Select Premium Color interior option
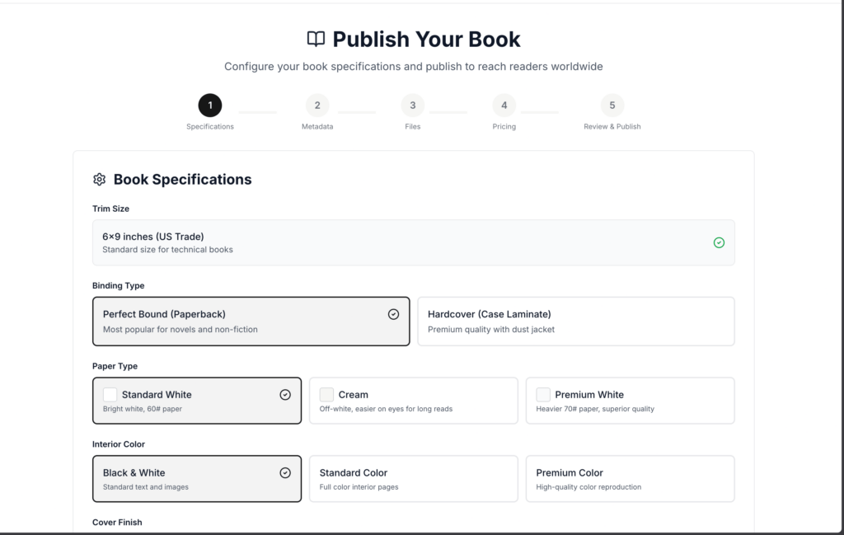 pos(630,479)
